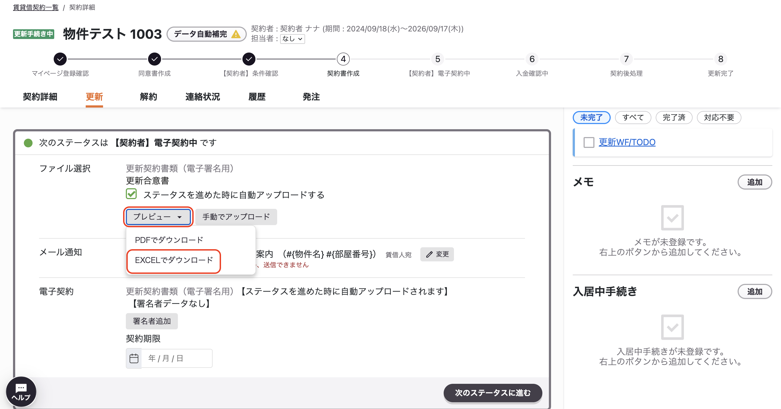Select step 6 circle 入金確認中
This screenshot has height=409, width=781.
[532, 59]
